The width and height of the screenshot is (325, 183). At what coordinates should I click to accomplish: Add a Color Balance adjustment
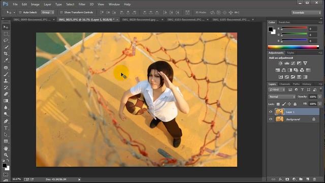click(x=284, y=70)
